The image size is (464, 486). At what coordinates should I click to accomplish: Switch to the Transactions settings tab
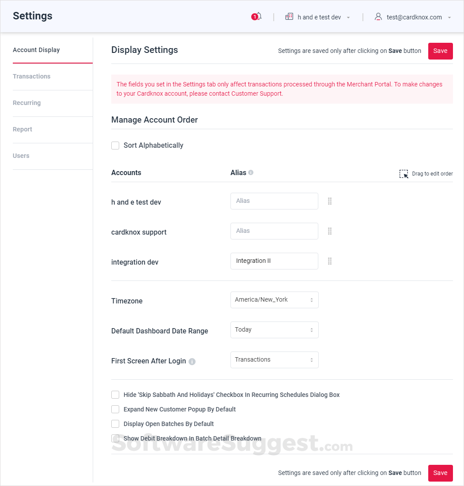tap(32, 76)
